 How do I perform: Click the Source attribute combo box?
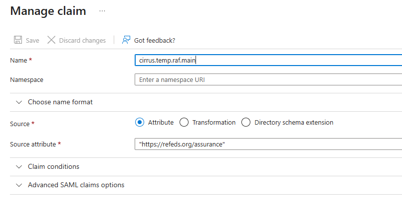[268, 144]
